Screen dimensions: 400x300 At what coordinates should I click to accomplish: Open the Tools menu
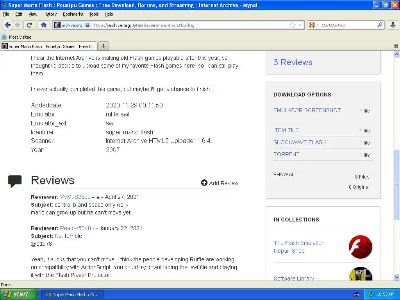tap(94, 14)
